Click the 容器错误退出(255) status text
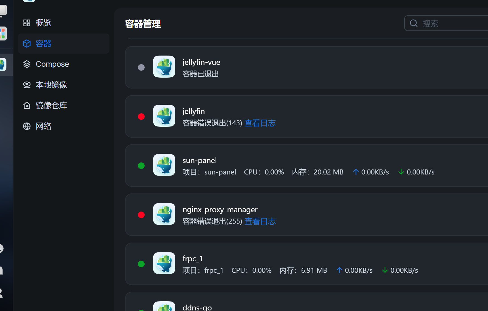 tap(212, 221)
